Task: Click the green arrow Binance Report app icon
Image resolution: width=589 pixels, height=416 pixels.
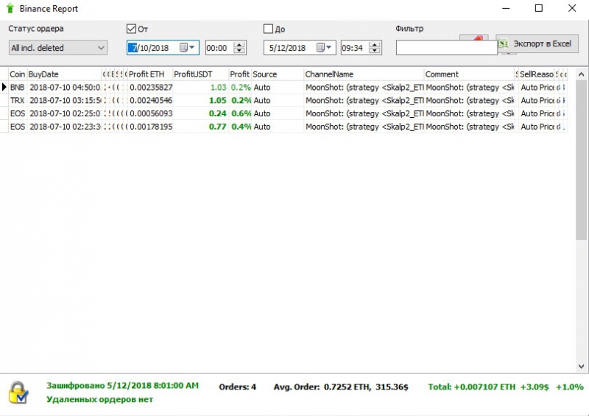Action: pyautogui.click(x=10, y=8)
